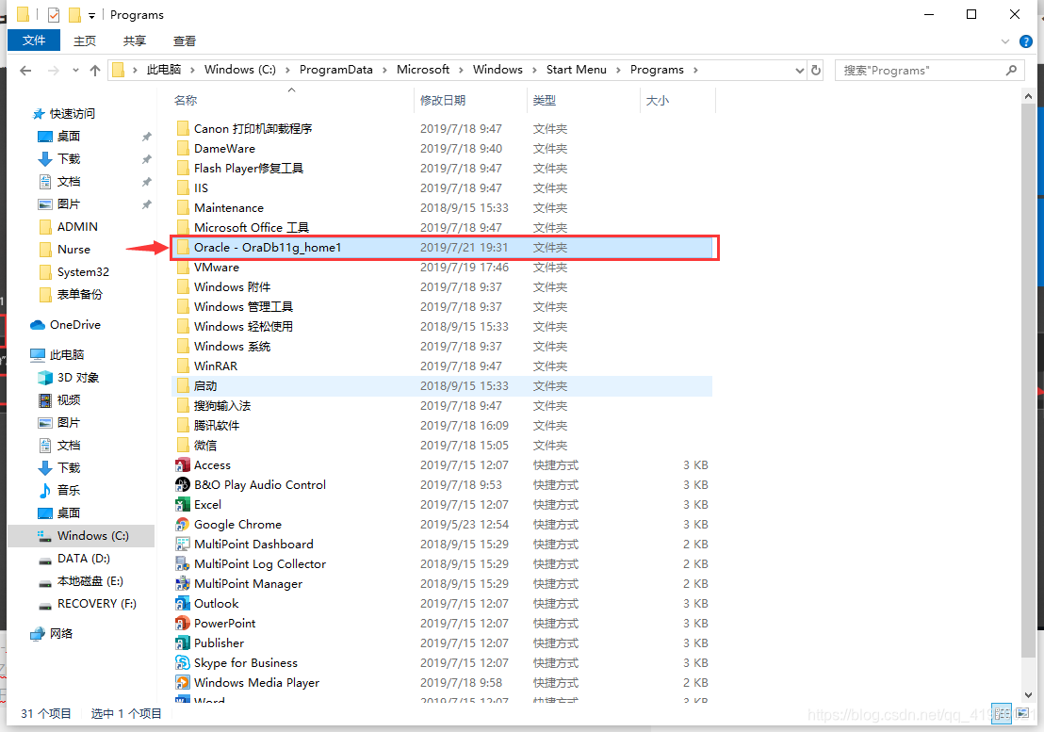Select the Flash Player修复工具 folder
The width and height of the screenshot is (1044, 732).
point(442,169)
